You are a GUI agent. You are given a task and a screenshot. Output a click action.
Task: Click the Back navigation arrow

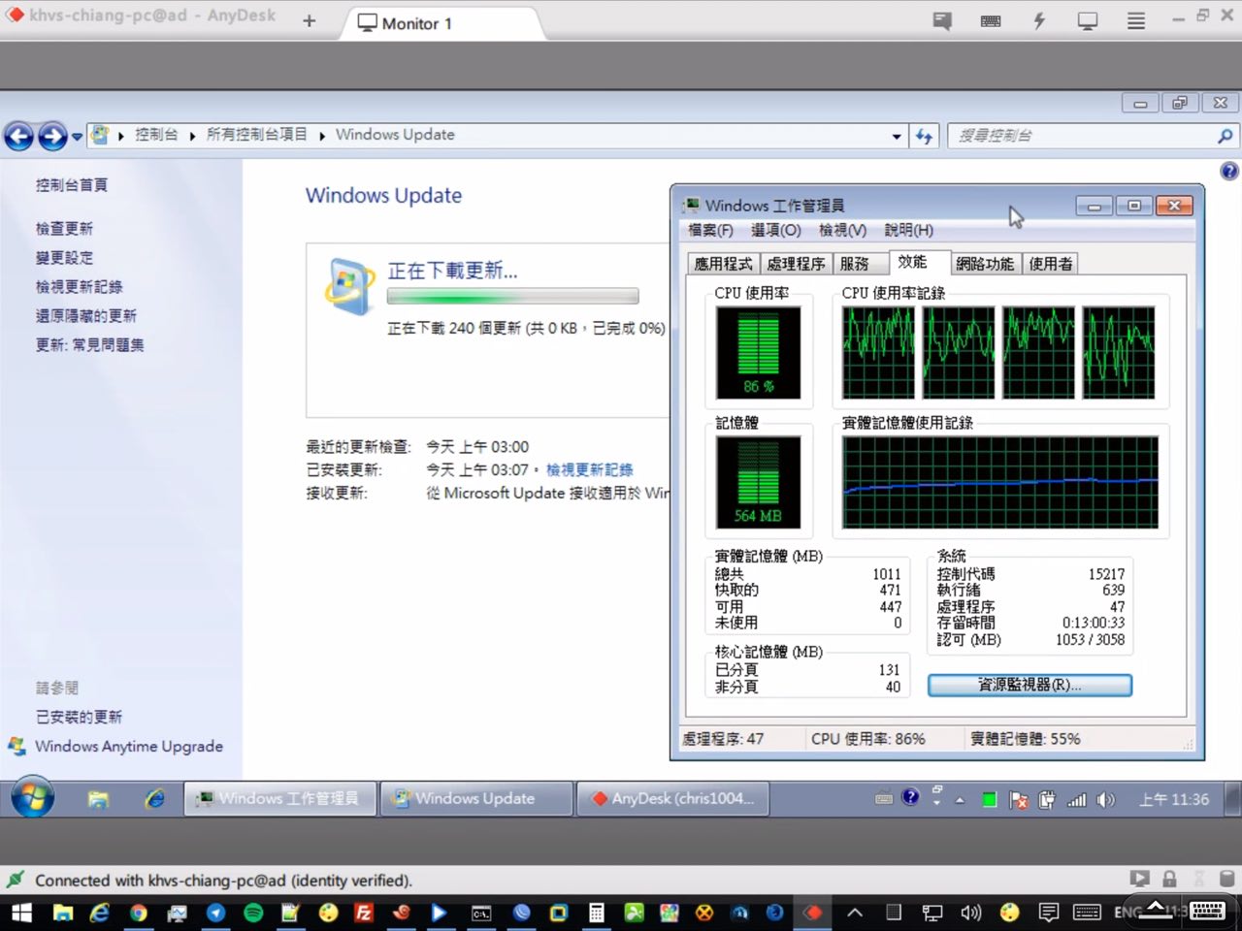[x=18, y=137]
